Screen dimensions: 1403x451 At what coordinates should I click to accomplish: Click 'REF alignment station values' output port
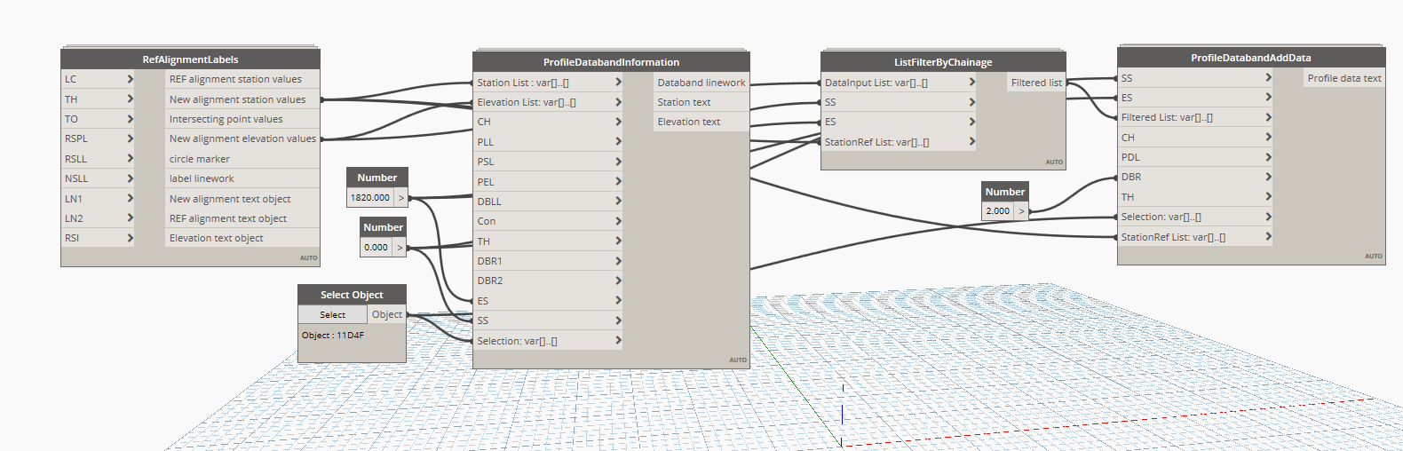pyautogui.click(x=242, y=79)
